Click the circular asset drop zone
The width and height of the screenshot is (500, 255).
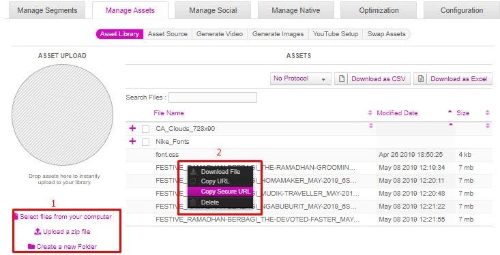63,115
